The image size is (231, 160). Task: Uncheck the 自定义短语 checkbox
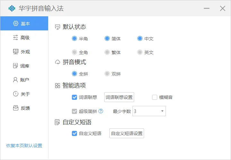tap(74, 133)
